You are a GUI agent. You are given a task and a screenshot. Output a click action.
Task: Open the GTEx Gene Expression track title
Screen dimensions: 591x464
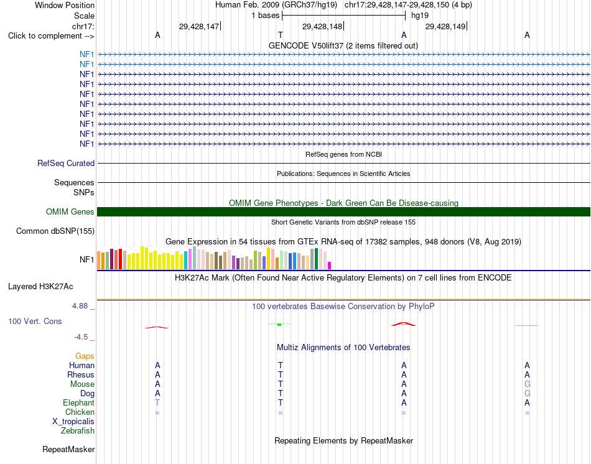[343, 241]
